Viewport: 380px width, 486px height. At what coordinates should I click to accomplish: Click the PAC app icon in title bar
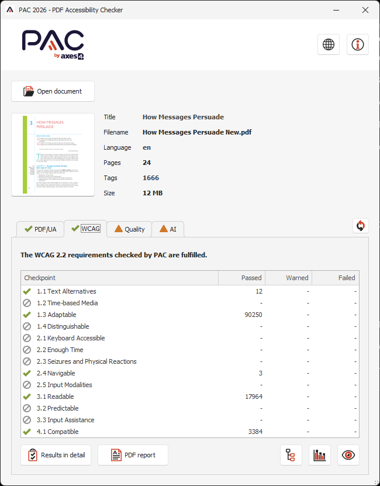click(10, 10)
